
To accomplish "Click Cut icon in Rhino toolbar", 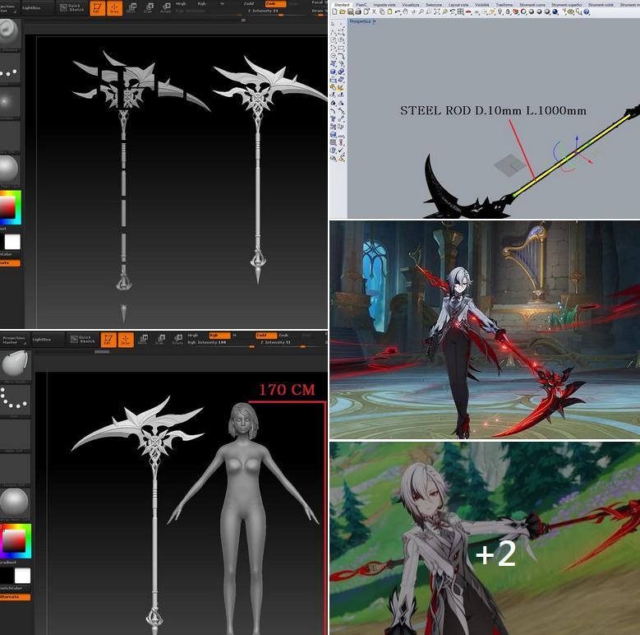I will [374, 12].
